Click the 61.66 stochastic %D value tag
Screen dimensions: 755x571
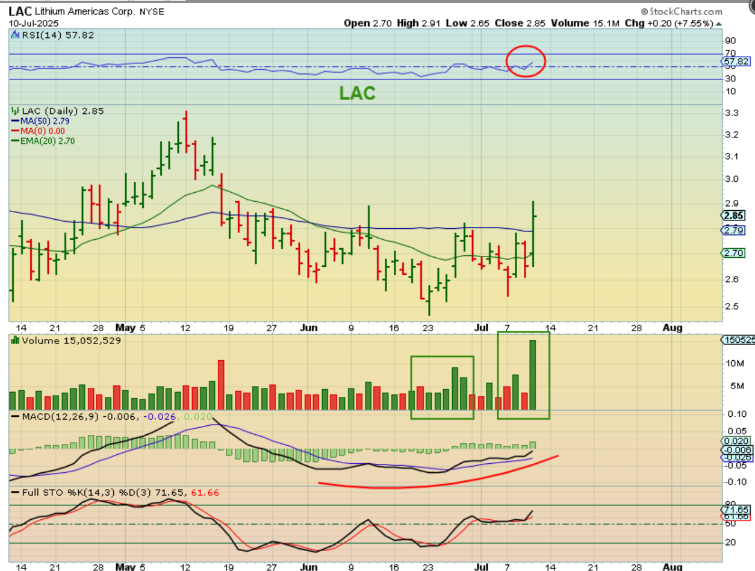[x=737, y=517]
